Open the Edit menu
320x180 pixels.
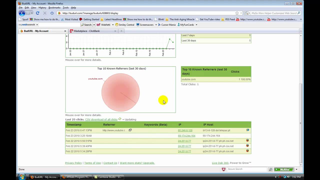click(x=27, y=8)
